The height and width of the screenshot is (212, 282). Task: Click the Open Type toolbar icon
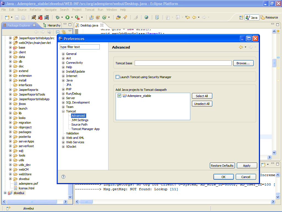click(118, 17)
